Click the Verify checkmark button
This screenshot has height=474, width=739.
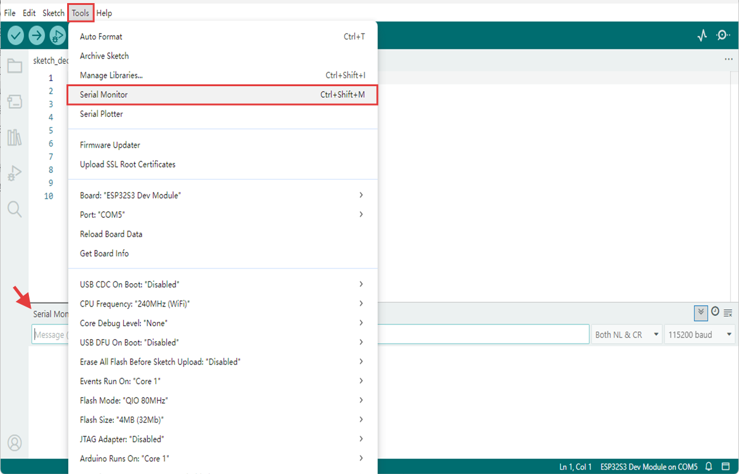tap(15, 36)
